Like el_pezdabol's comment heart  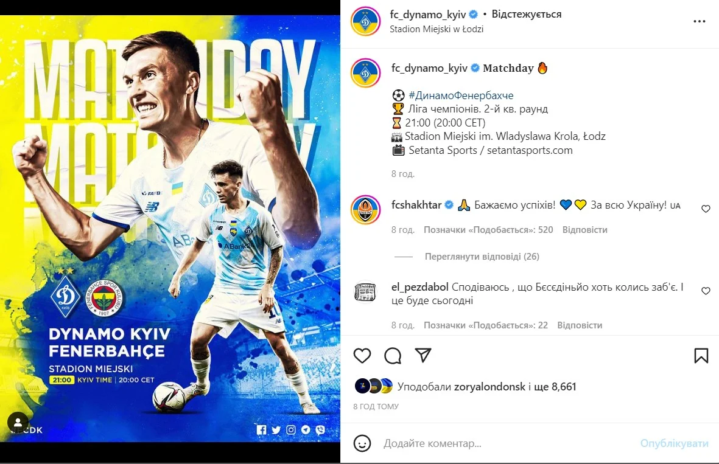(706, 291)
